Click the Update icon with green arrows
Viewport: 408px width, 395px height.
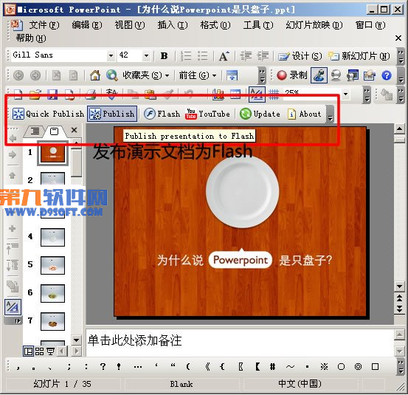pyautogui.click(x=246, y=114)
